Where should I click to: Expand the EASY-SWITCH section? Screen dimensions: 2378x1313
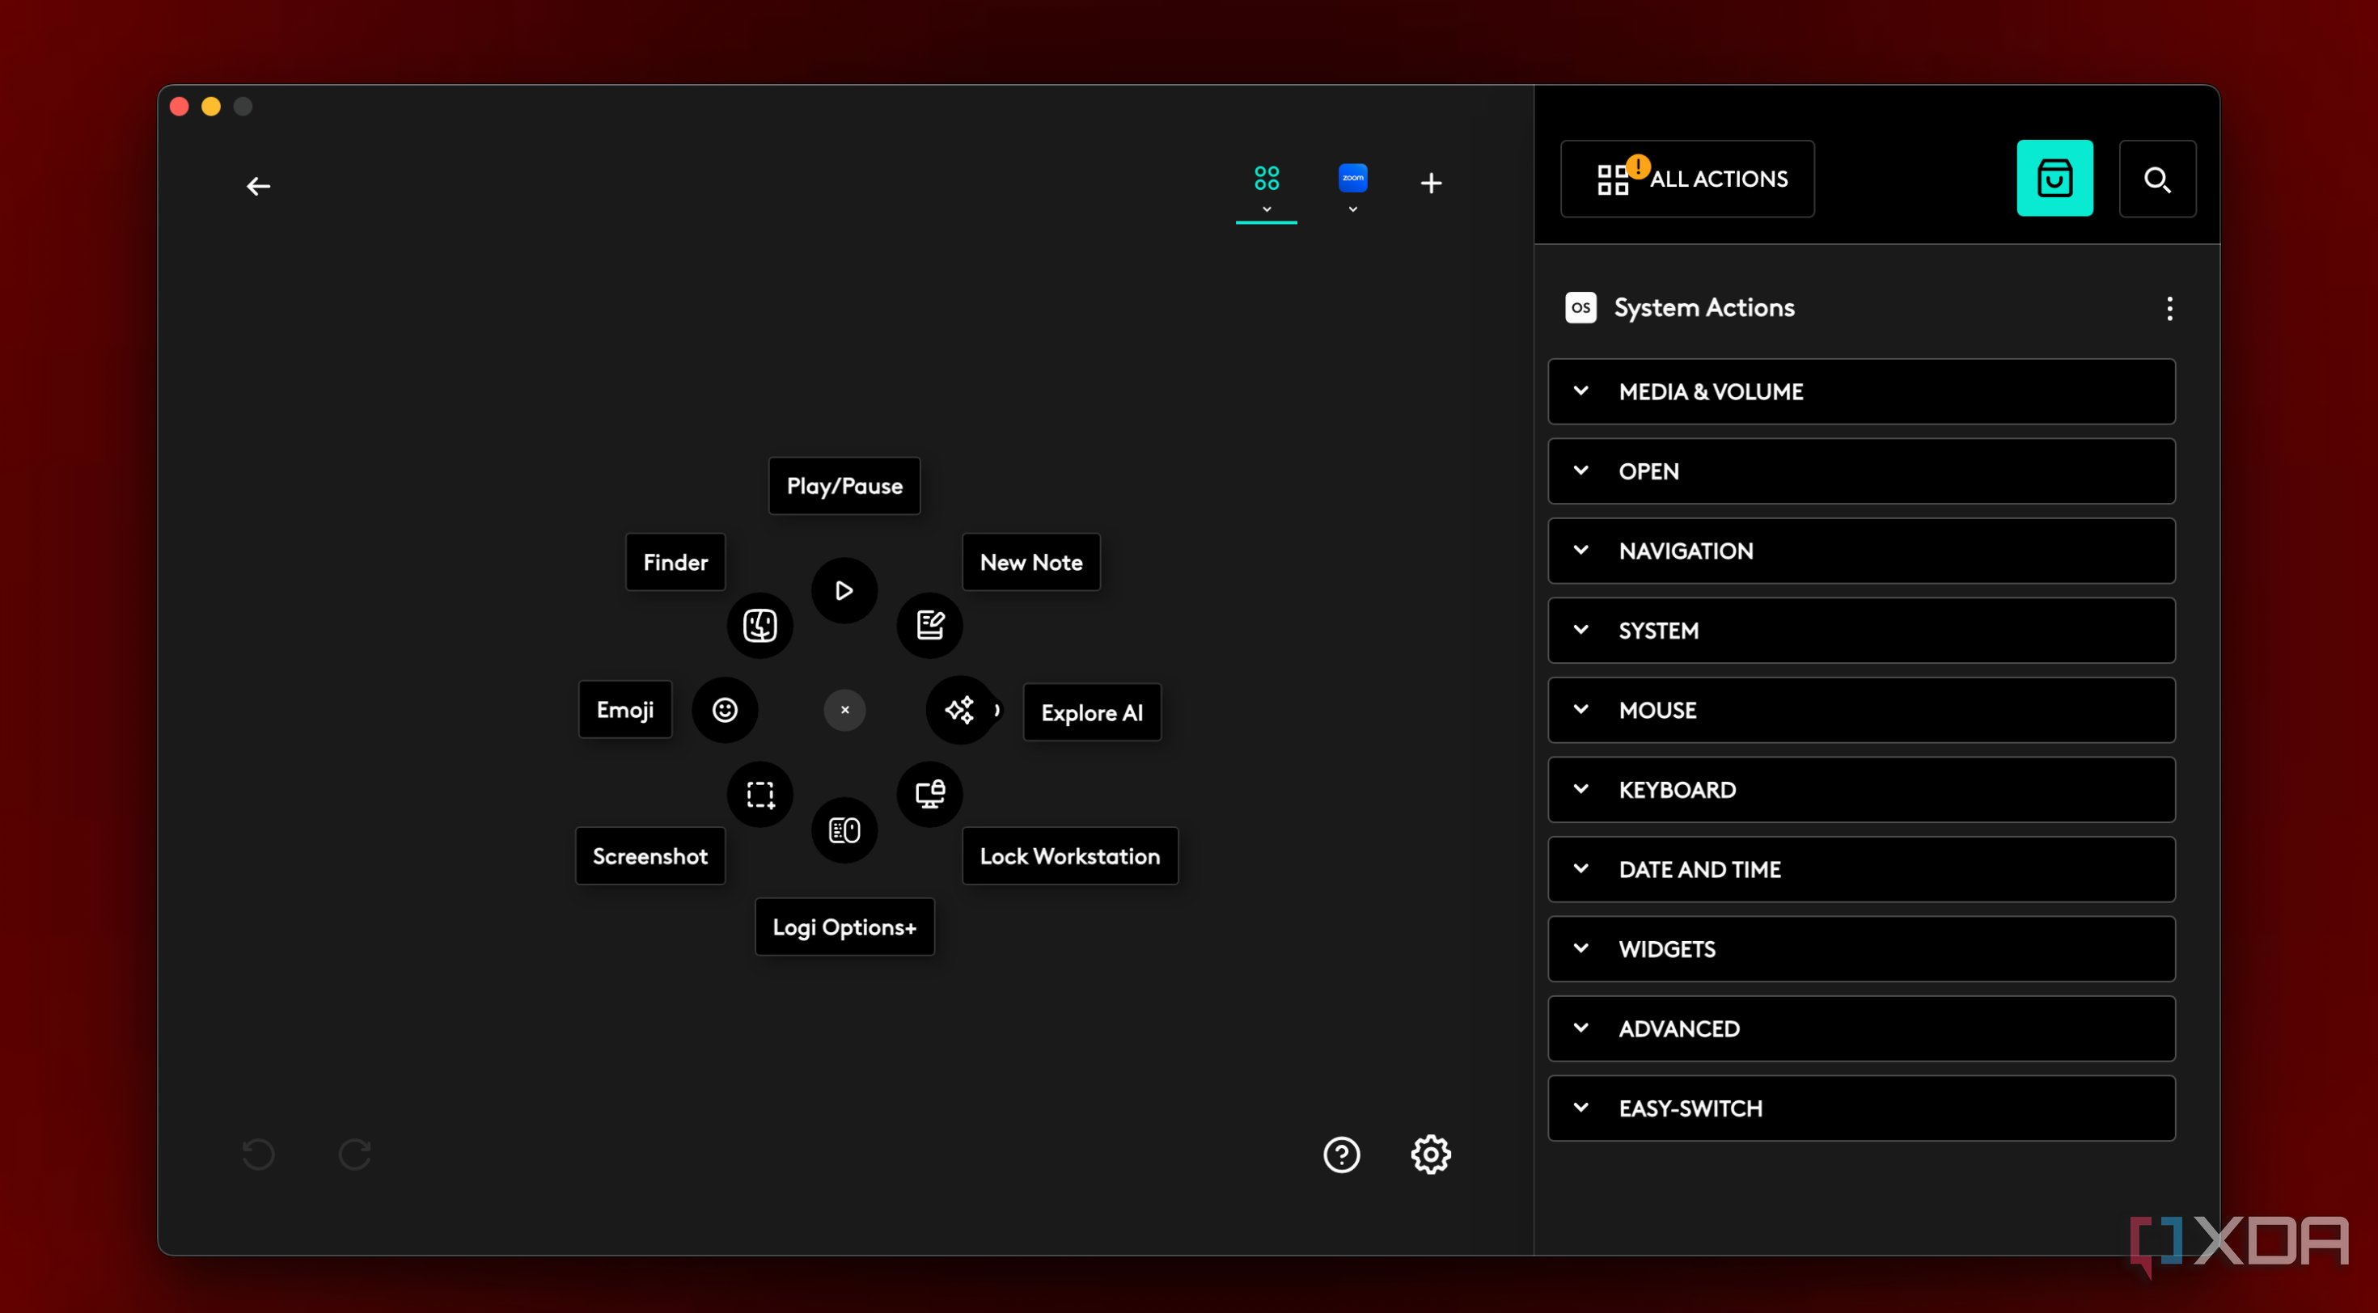1861,1108
